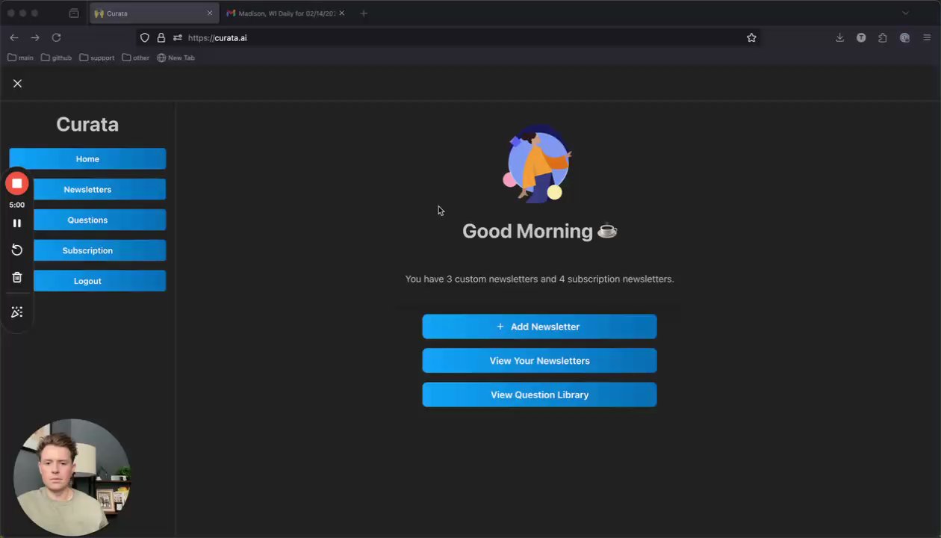Click the shield tracking protection icon

[145, 37]
